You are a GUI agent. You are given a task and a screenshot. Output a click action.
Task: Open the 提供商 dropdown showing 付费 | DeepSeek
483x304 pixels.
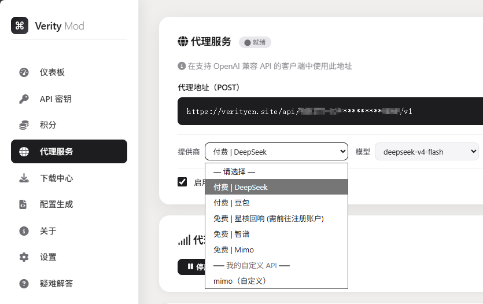coord(276,151)
